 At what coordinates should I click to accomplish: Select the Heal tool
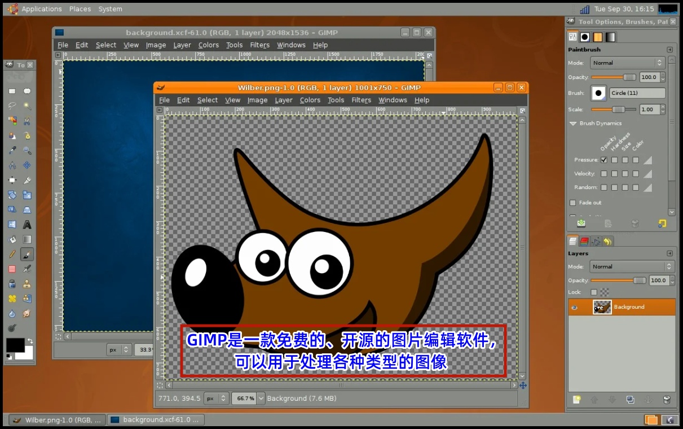coord(12,299)
